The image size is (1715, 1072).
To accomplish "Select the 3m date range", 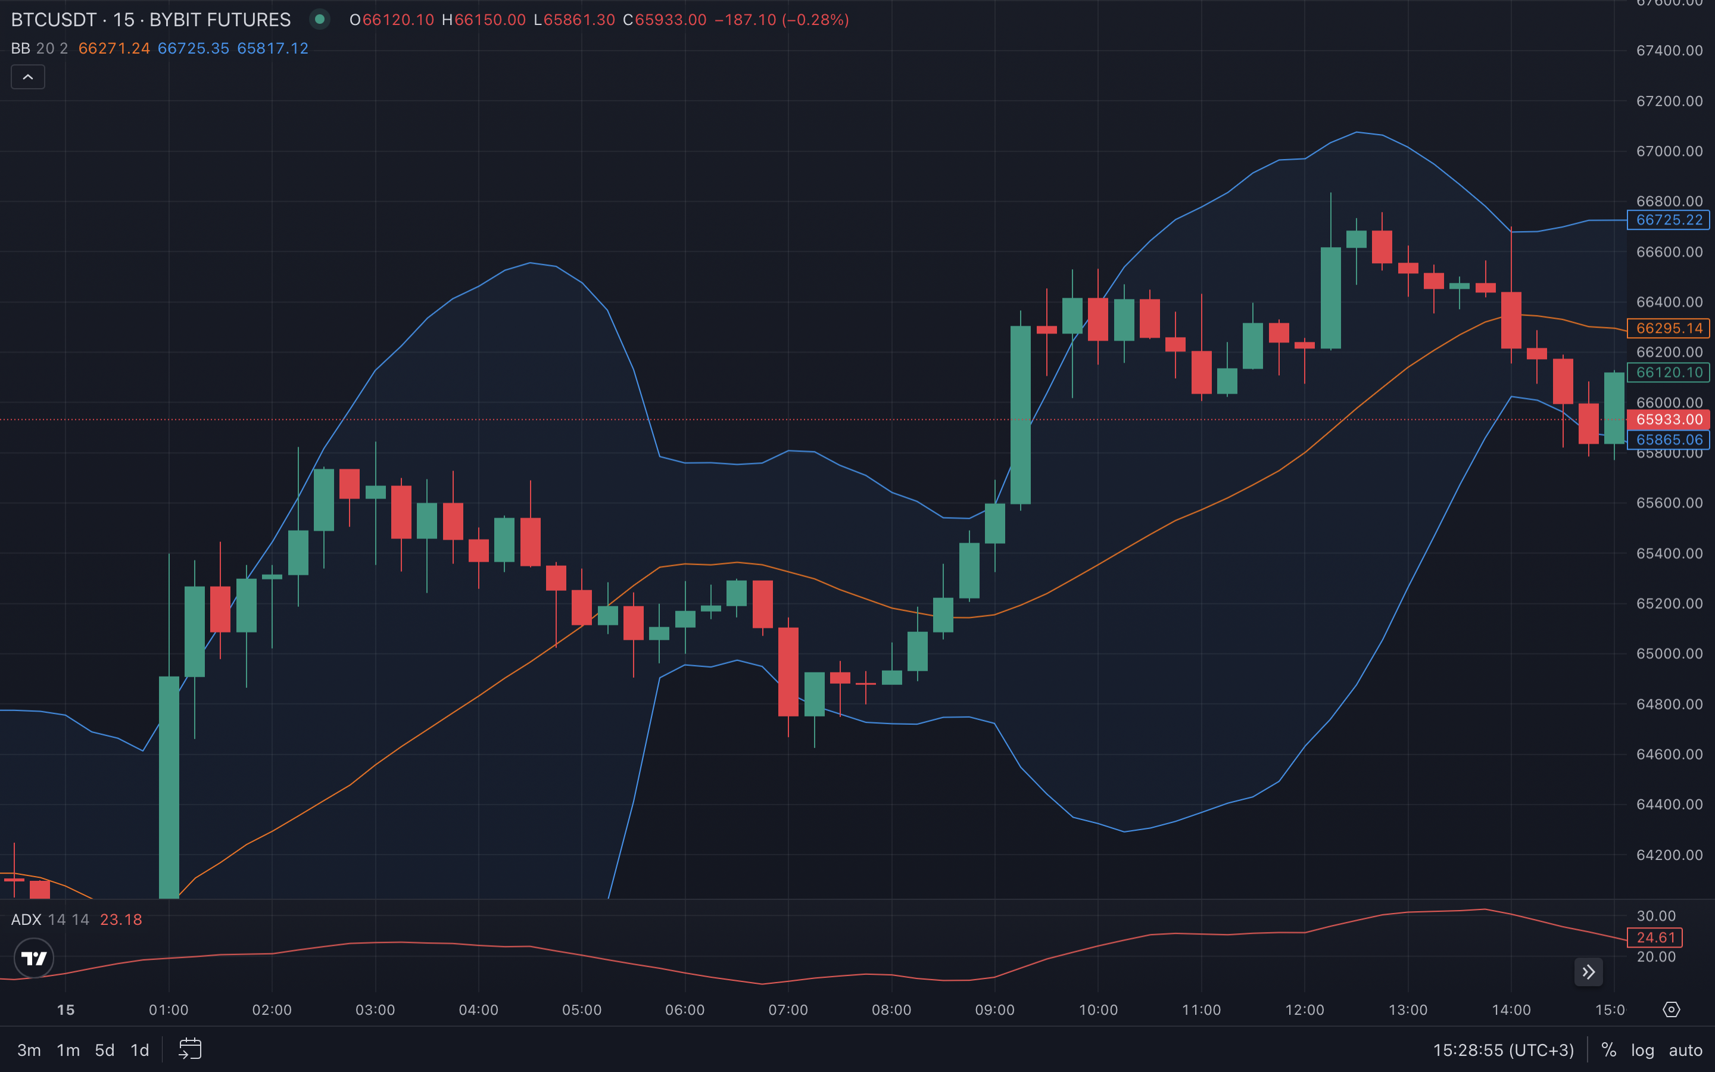I will (x=29, y=1050).
